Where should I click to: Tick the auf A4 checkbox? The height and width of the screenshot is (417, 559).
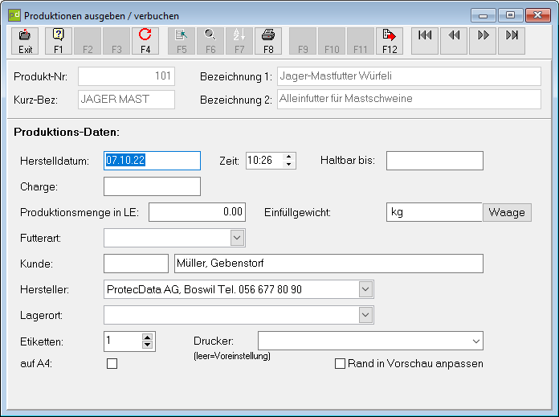(x=112, y=363)
